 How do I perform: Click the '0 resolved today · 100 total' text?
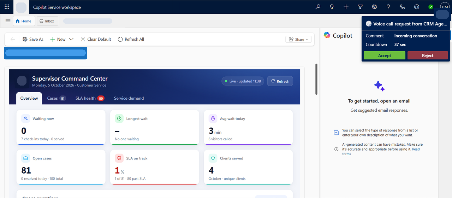tap(42, 179)
